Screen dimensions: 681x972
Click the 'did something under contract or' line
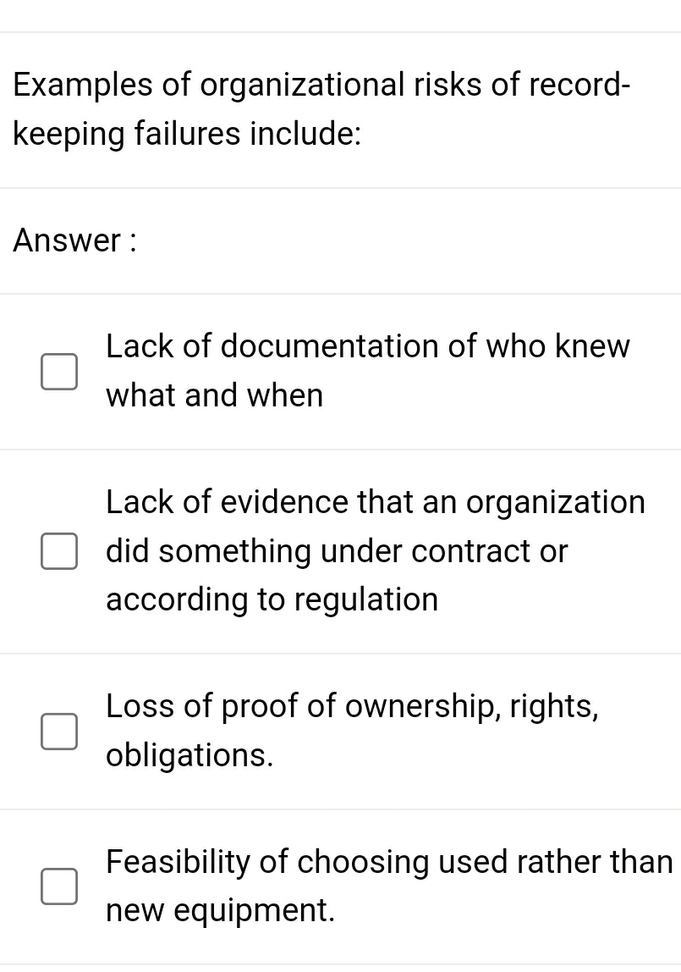[x=337, y=551]
